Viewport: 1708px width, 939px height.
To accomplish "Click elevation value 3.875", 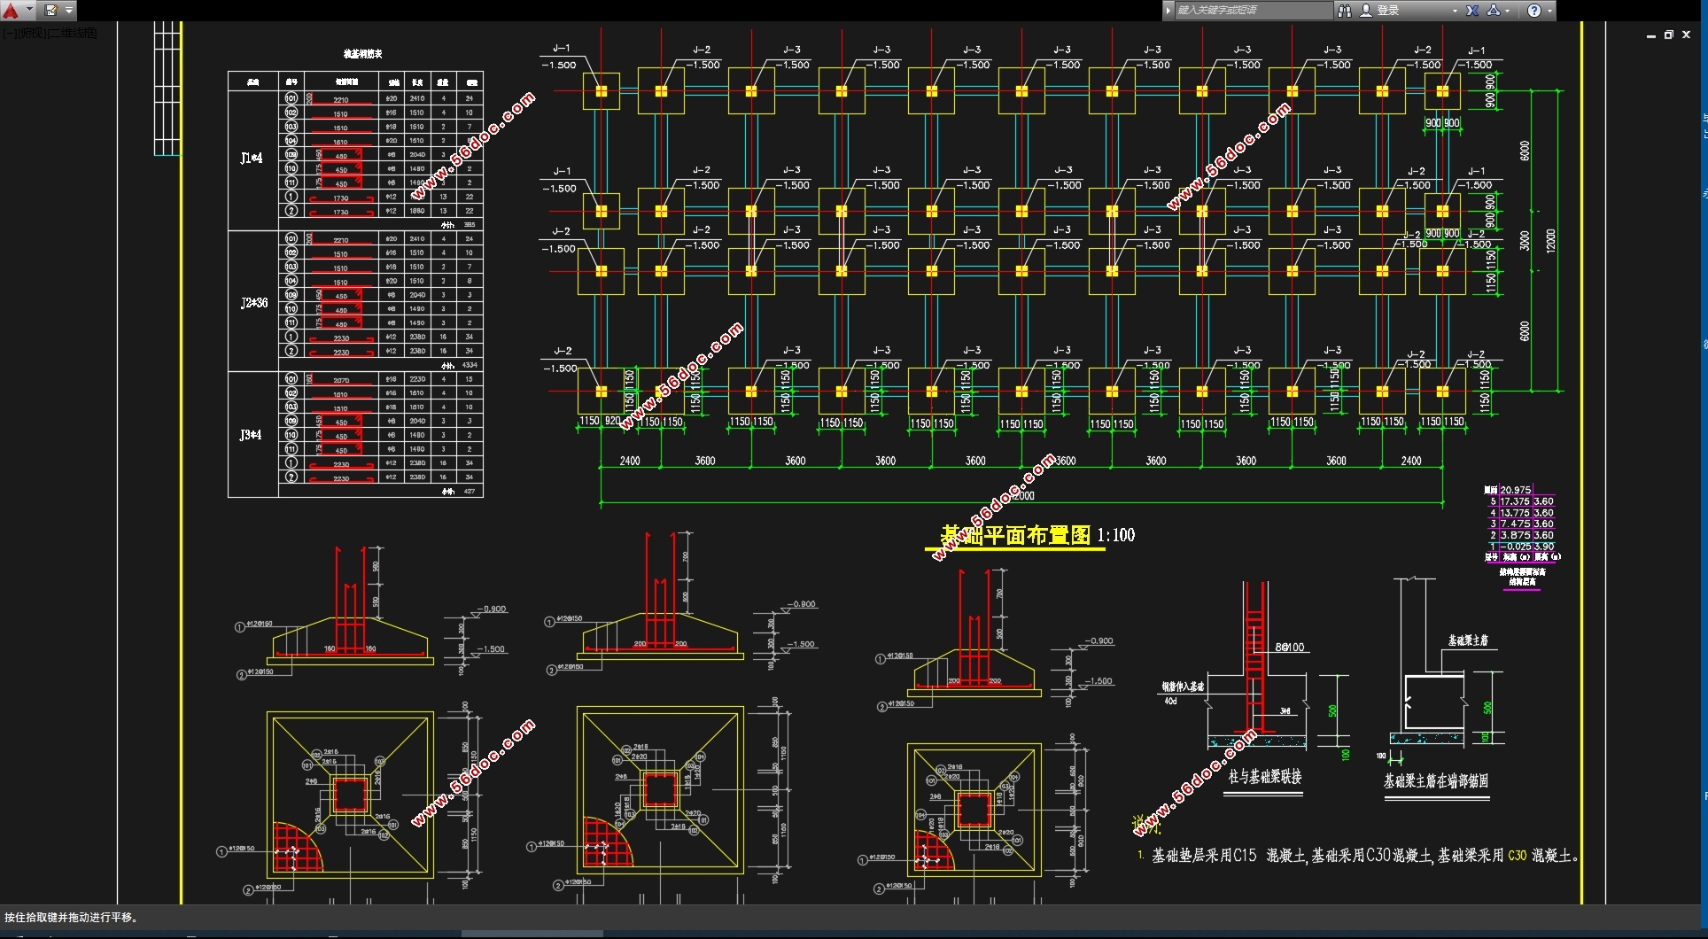I will click(1516, 536).
